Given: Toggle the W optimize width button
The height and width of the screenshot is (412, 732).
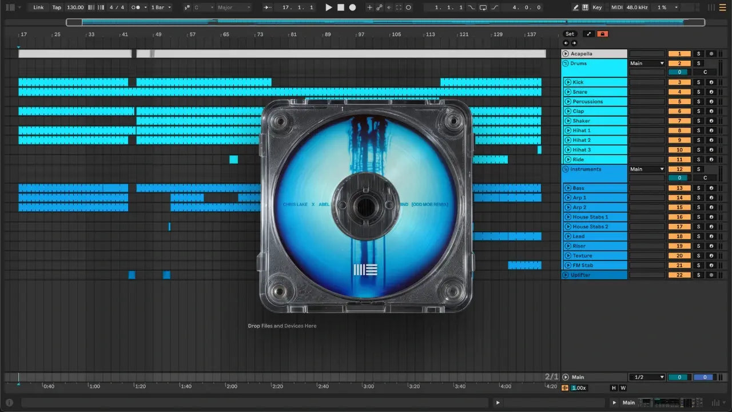Looking at the screenshot, I should (623, 388).
